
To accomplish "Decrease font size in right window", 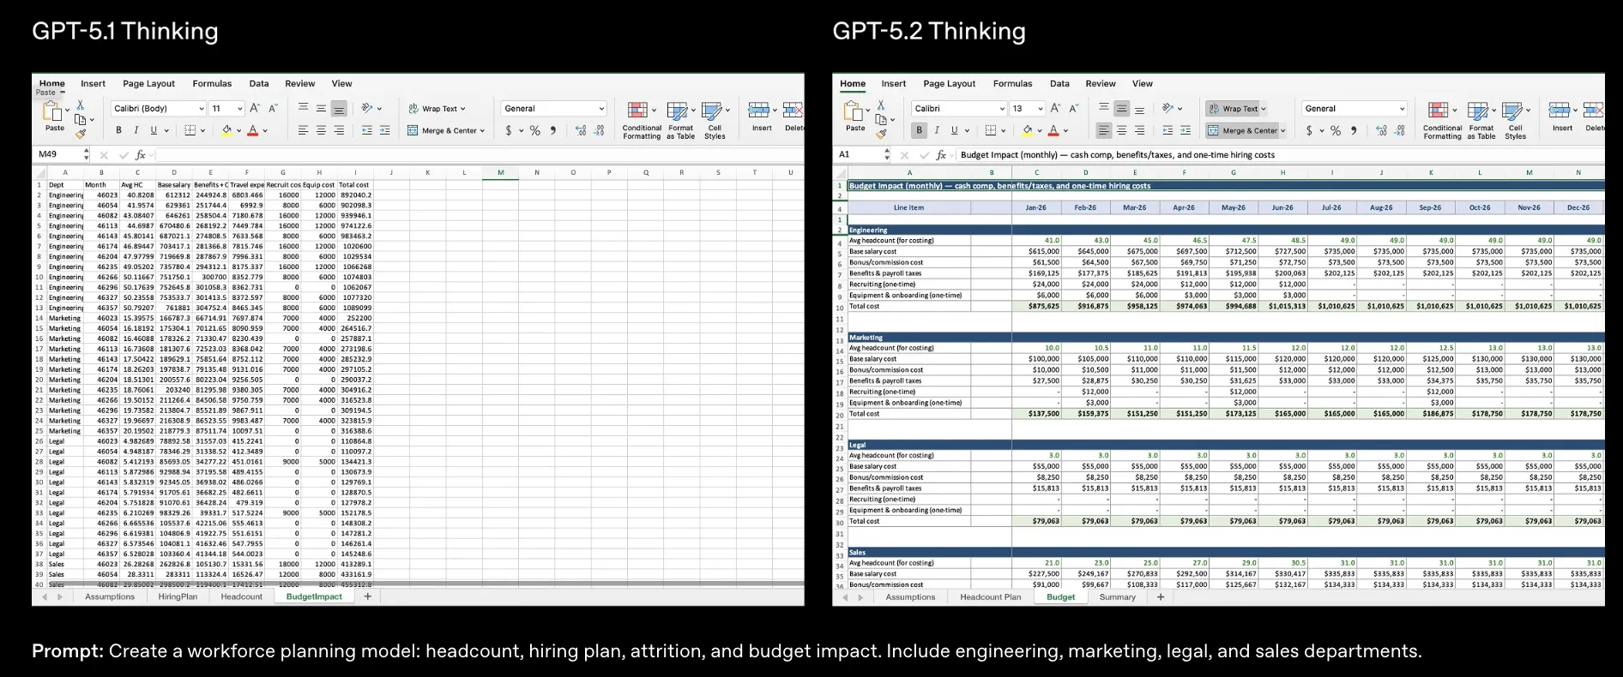I will (1073, 108).
